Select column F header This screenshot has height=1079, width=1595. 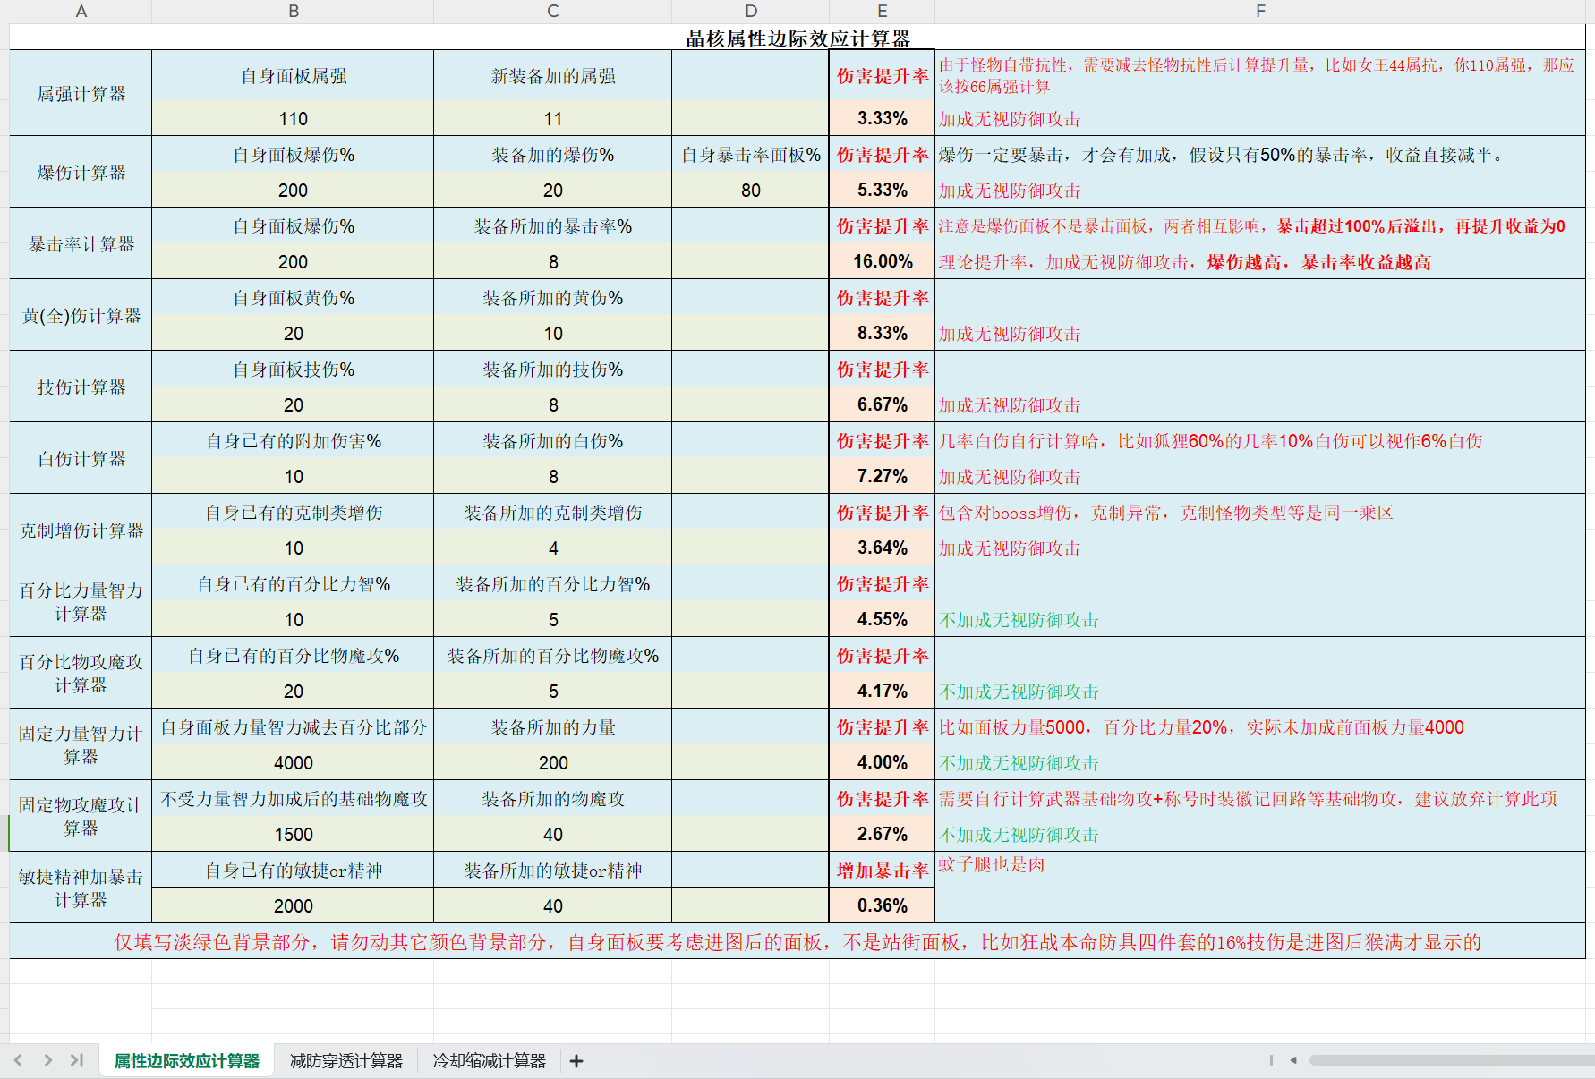(x=1260, y=11)
